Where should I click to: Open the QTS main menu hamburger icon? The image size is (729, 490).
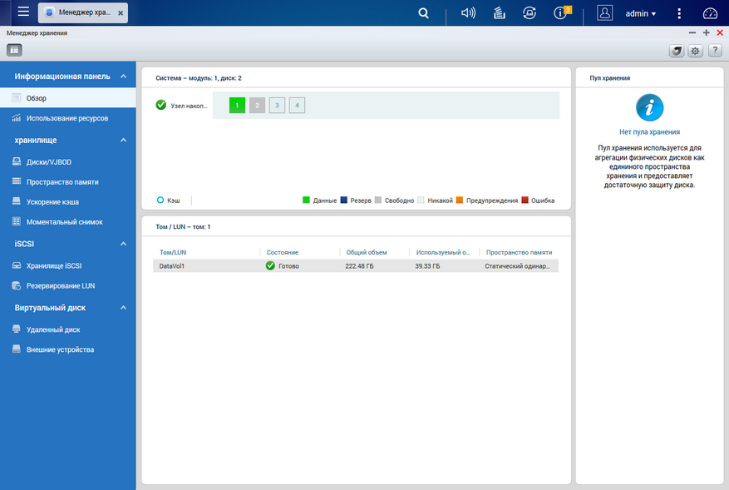[x=23, y=12]
